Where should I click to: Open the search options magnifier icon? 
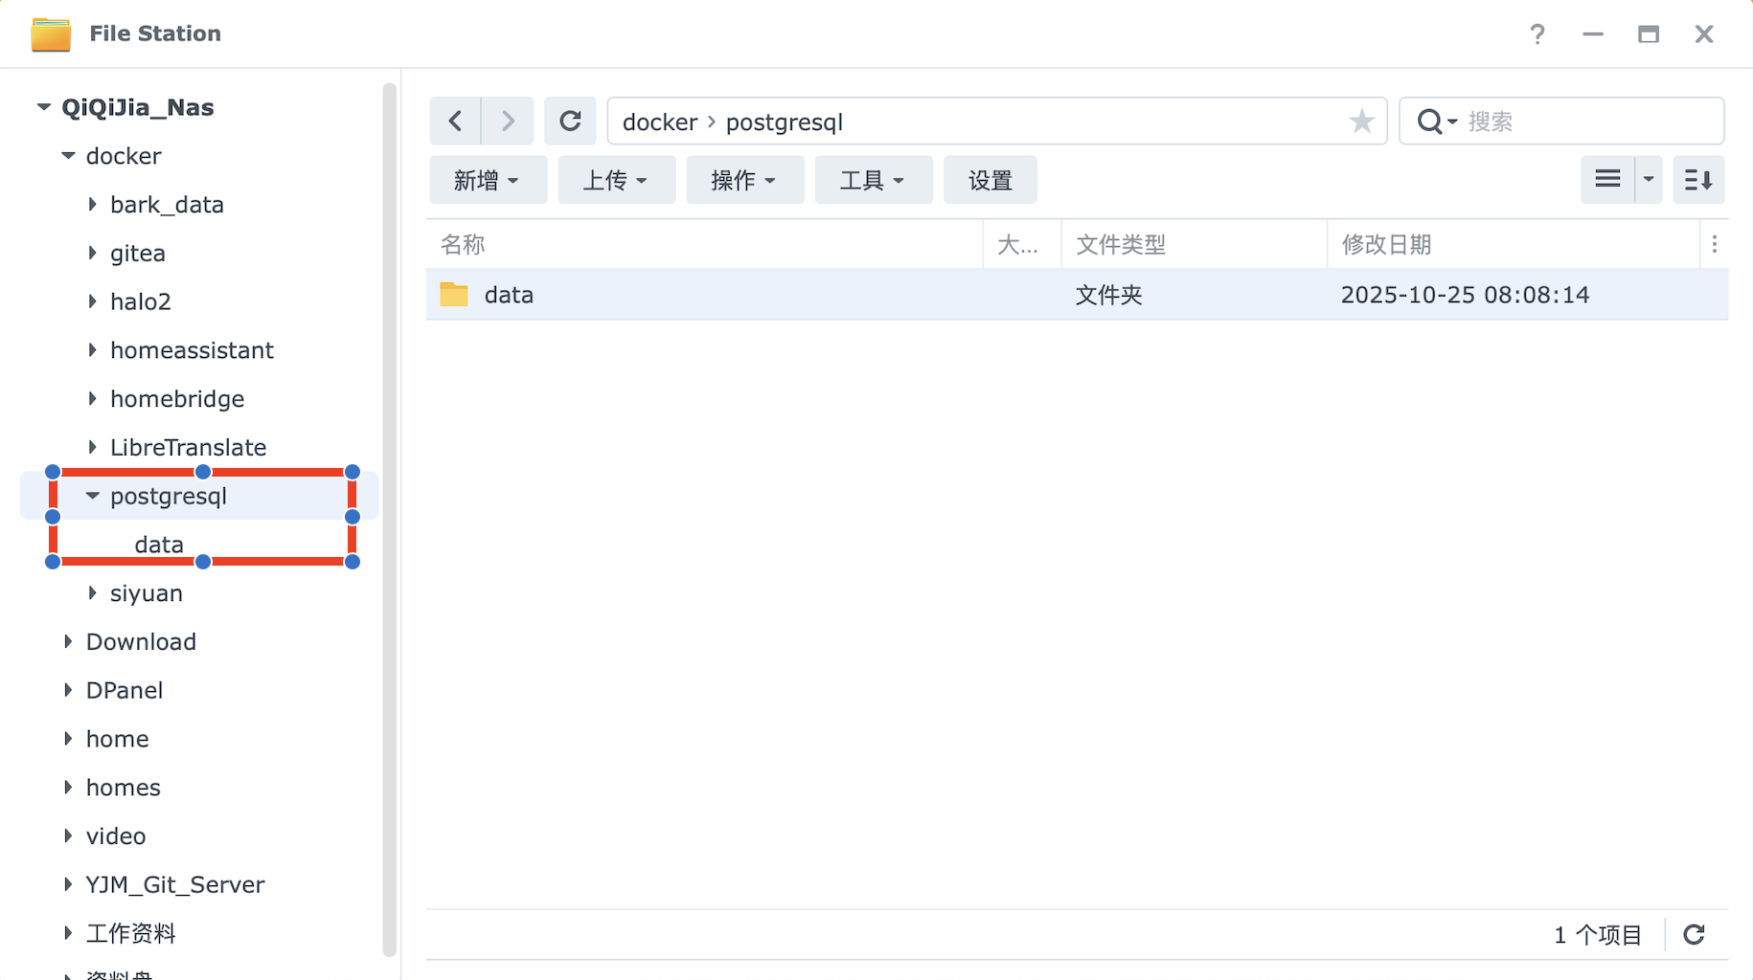click(x=1434, y=122)
